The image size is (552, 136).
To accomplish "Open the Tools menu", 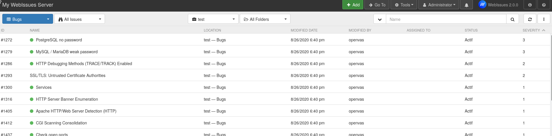I will [x=404, y=5].
